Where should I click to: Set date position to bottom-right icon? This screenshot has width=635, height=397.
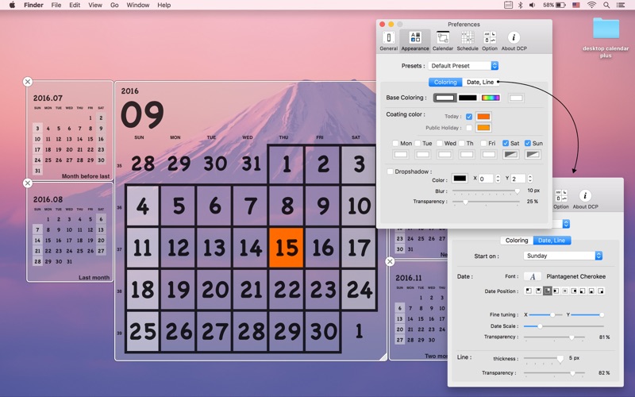pyautogui.click(x=601, y=291)
